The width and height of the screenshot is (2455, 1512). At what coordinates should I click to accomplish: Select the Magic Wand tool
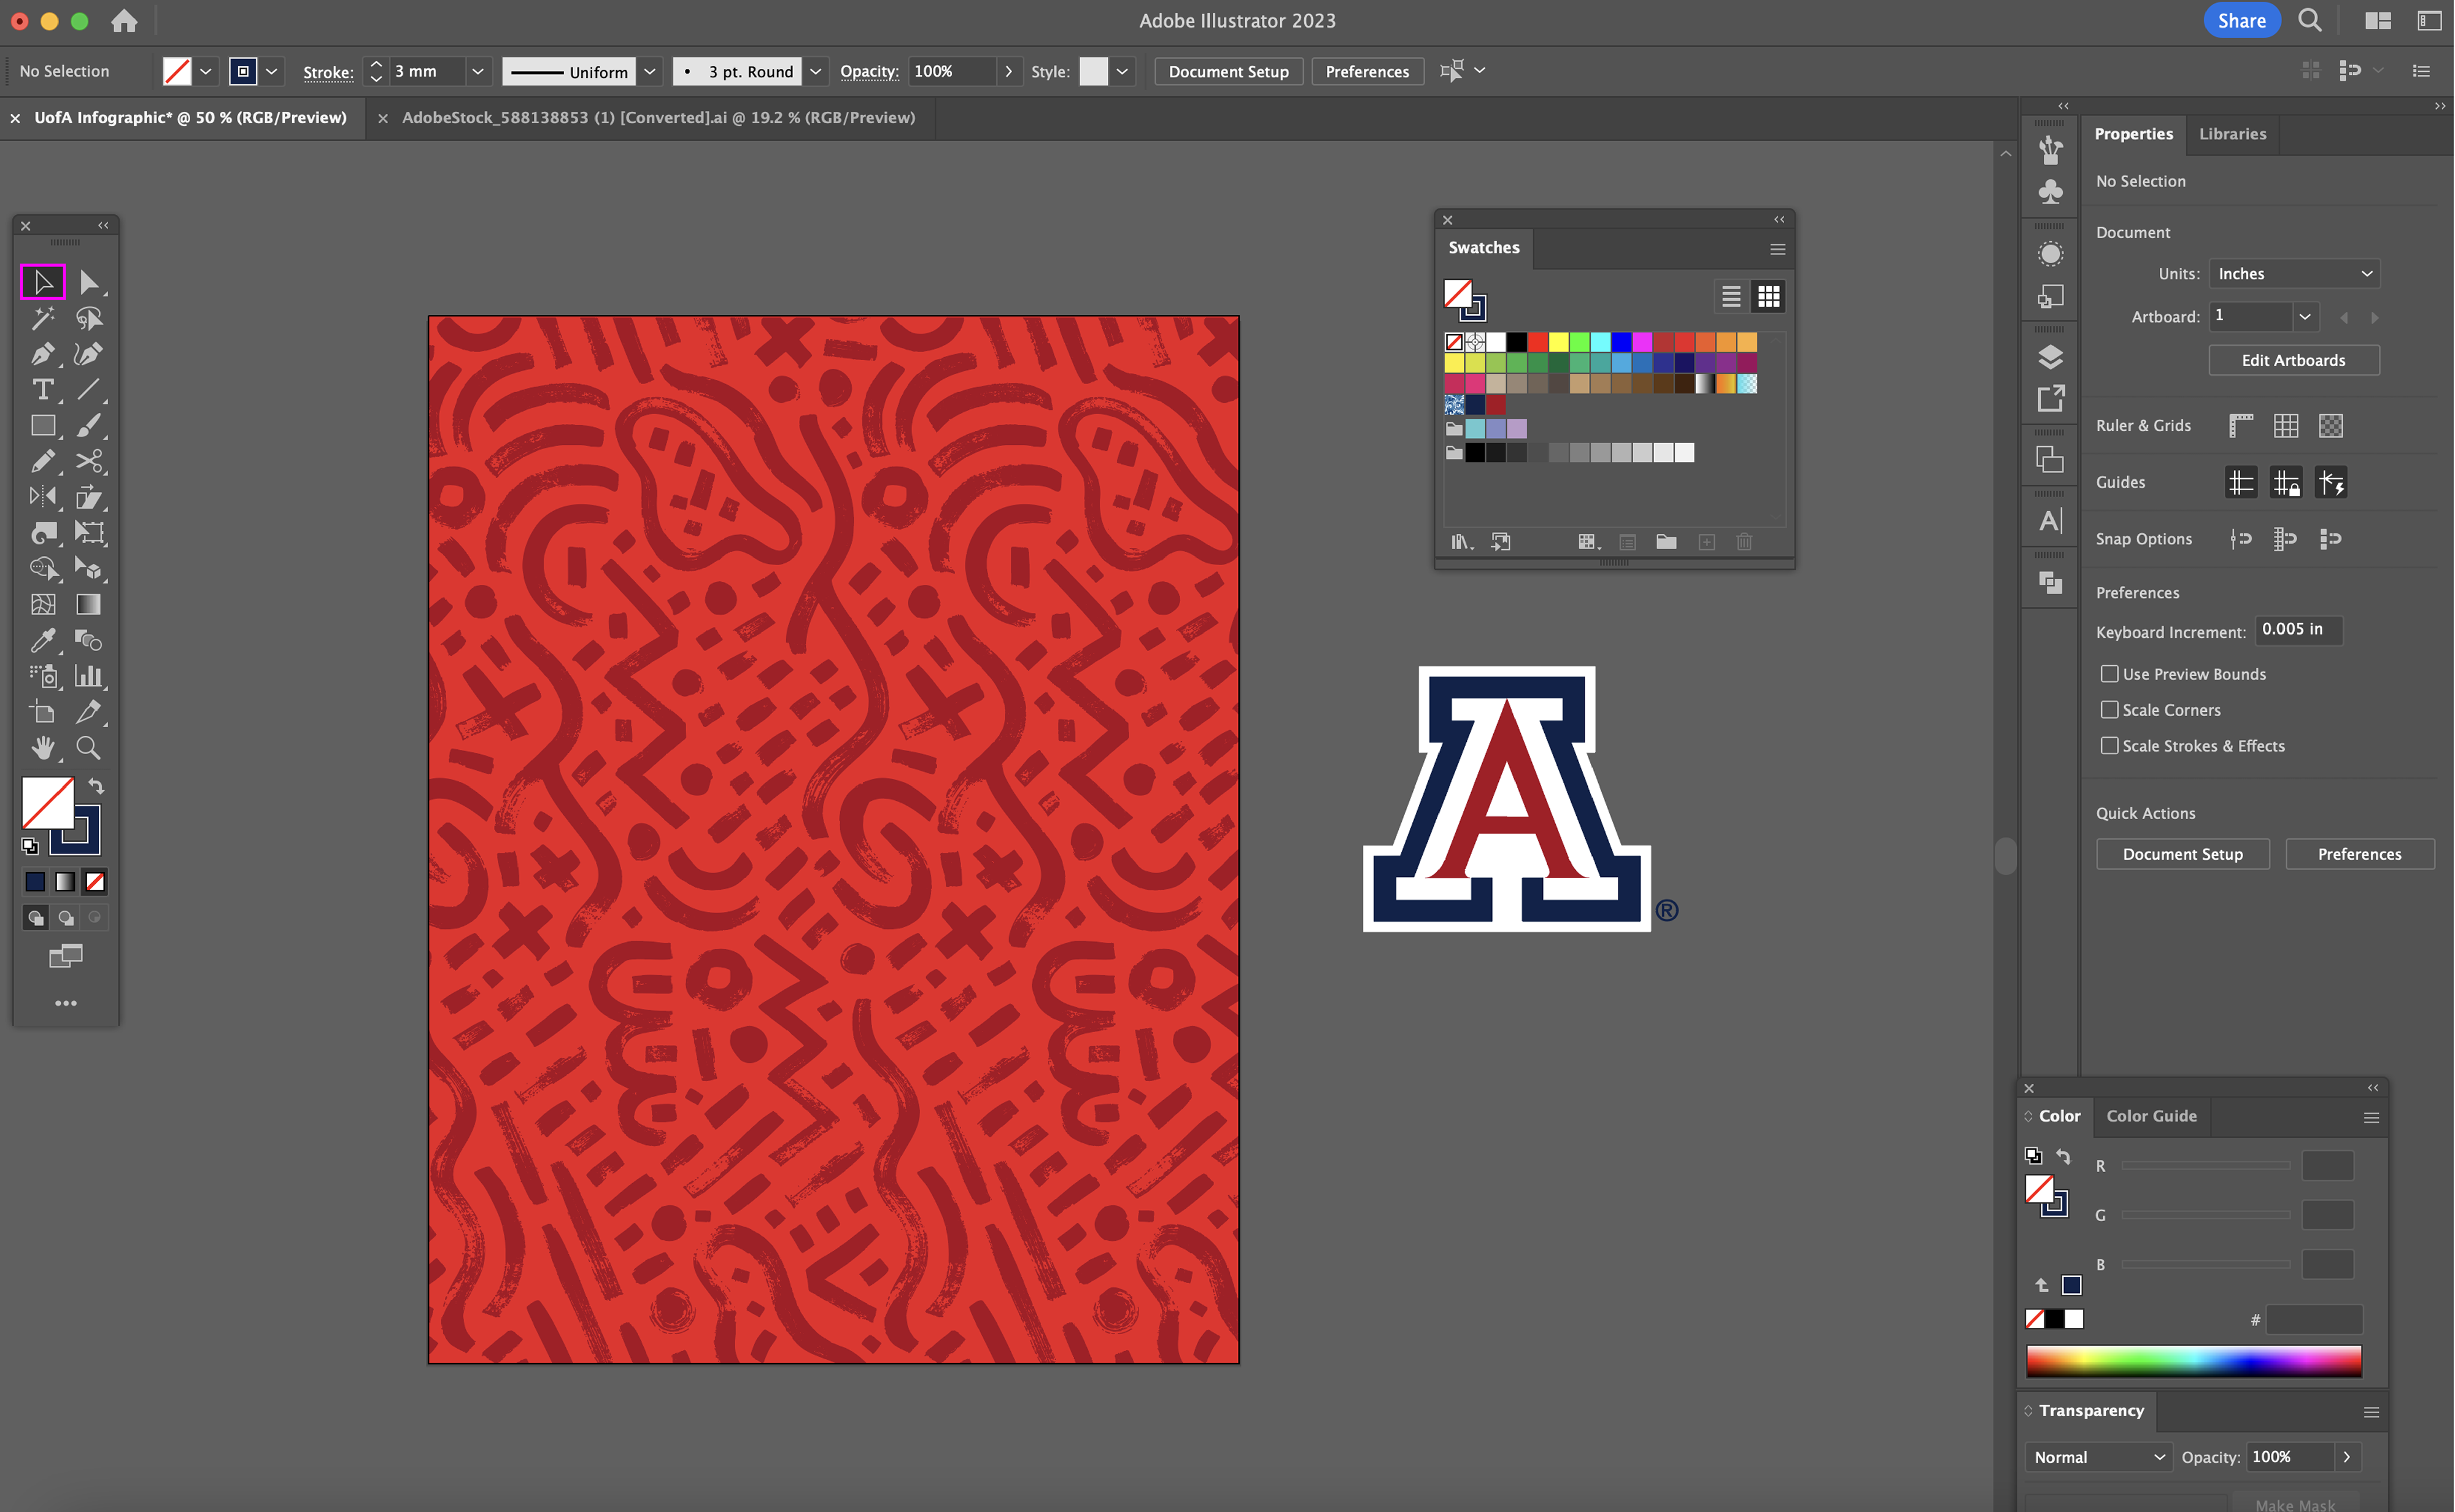[42, 318]
